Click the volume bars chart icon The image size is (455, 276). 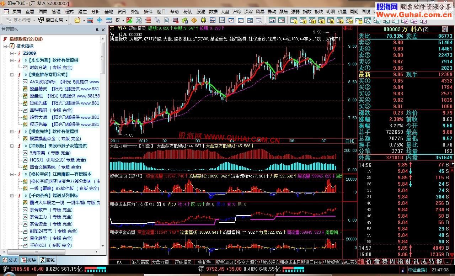pyautogui.click(x=272, y=20)
